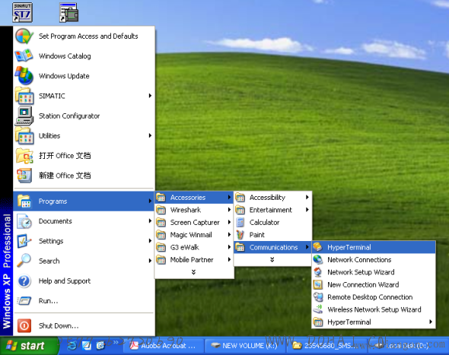Expand the Magic Winmail submenu arrow

[229, 235]
